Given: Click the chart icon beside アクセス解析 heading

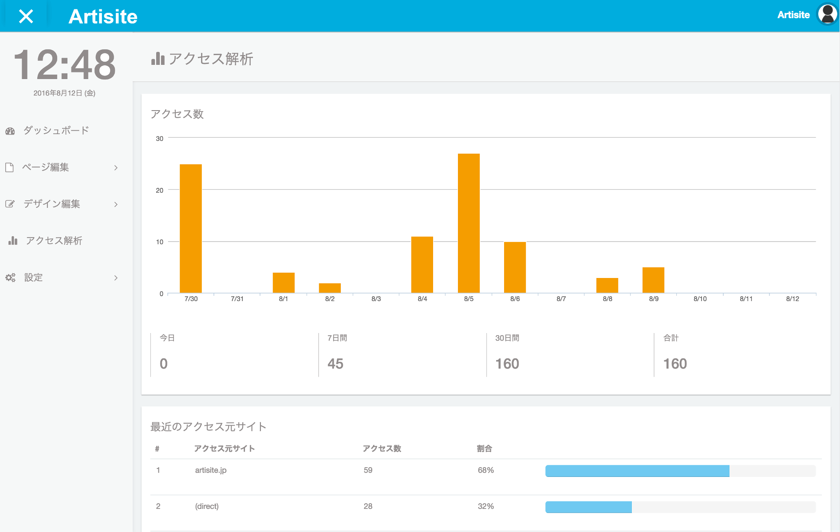Looking at the screenshot, I should (158, 59).
